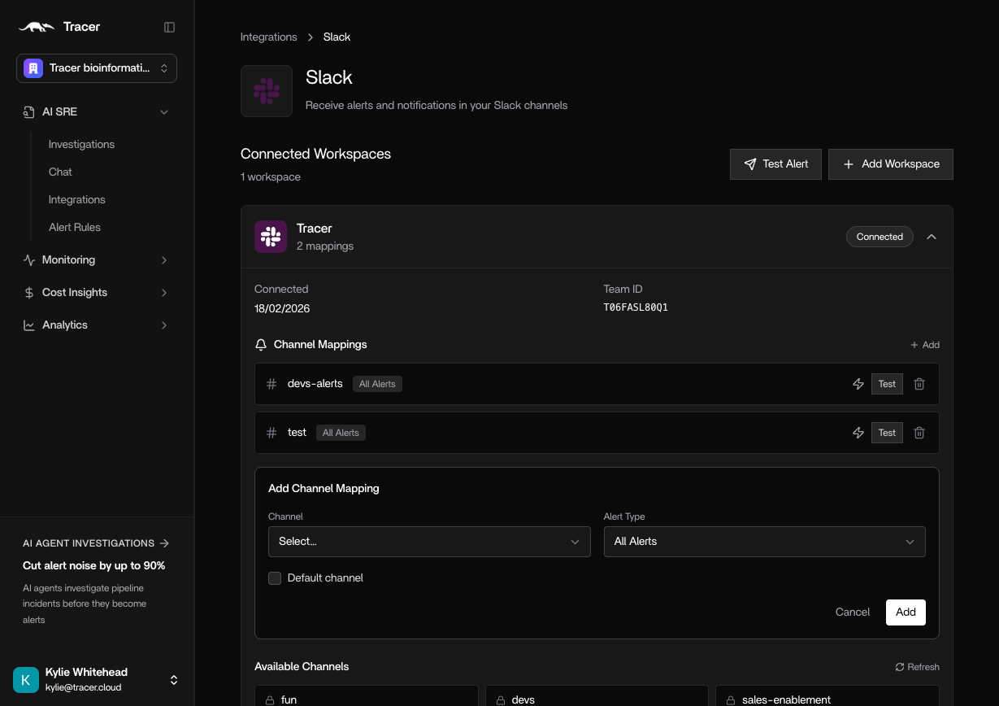The height and width of the screenshot is (706, 999).
Task: Click the Slack integration logo icon
Action: tap(267, 91)
